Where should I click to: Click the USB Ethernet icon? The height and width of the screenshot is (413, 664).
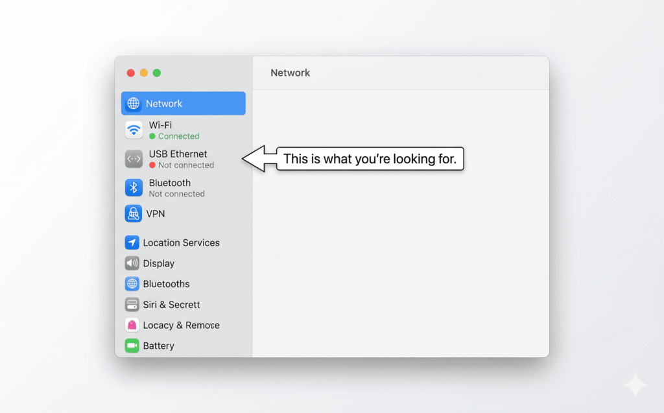134,159
